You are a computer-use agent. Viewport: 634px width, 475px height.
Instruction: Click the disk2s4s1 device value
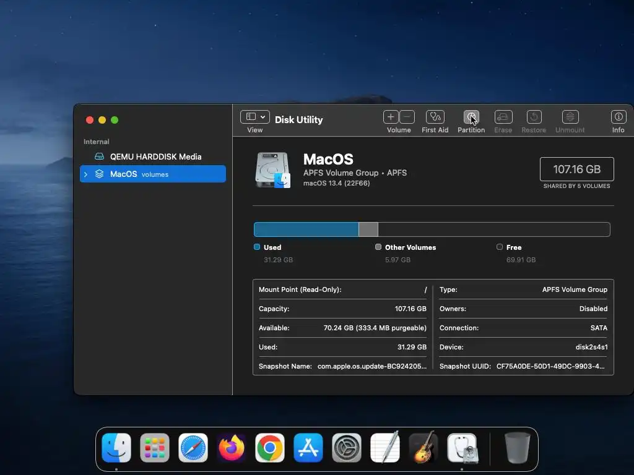pos(591,347)
